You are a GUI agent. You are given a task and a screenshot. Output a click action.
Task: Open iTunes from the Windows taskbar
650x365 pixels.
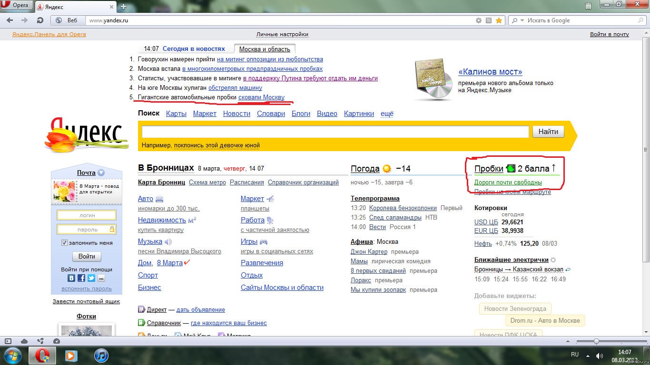(x=101, y=355)
